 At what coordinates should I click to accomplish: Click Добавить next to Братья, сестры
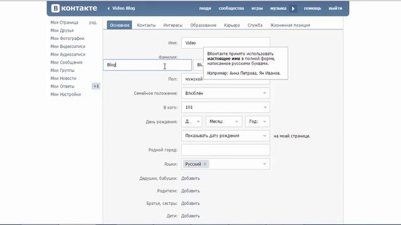tap(190, 203)
